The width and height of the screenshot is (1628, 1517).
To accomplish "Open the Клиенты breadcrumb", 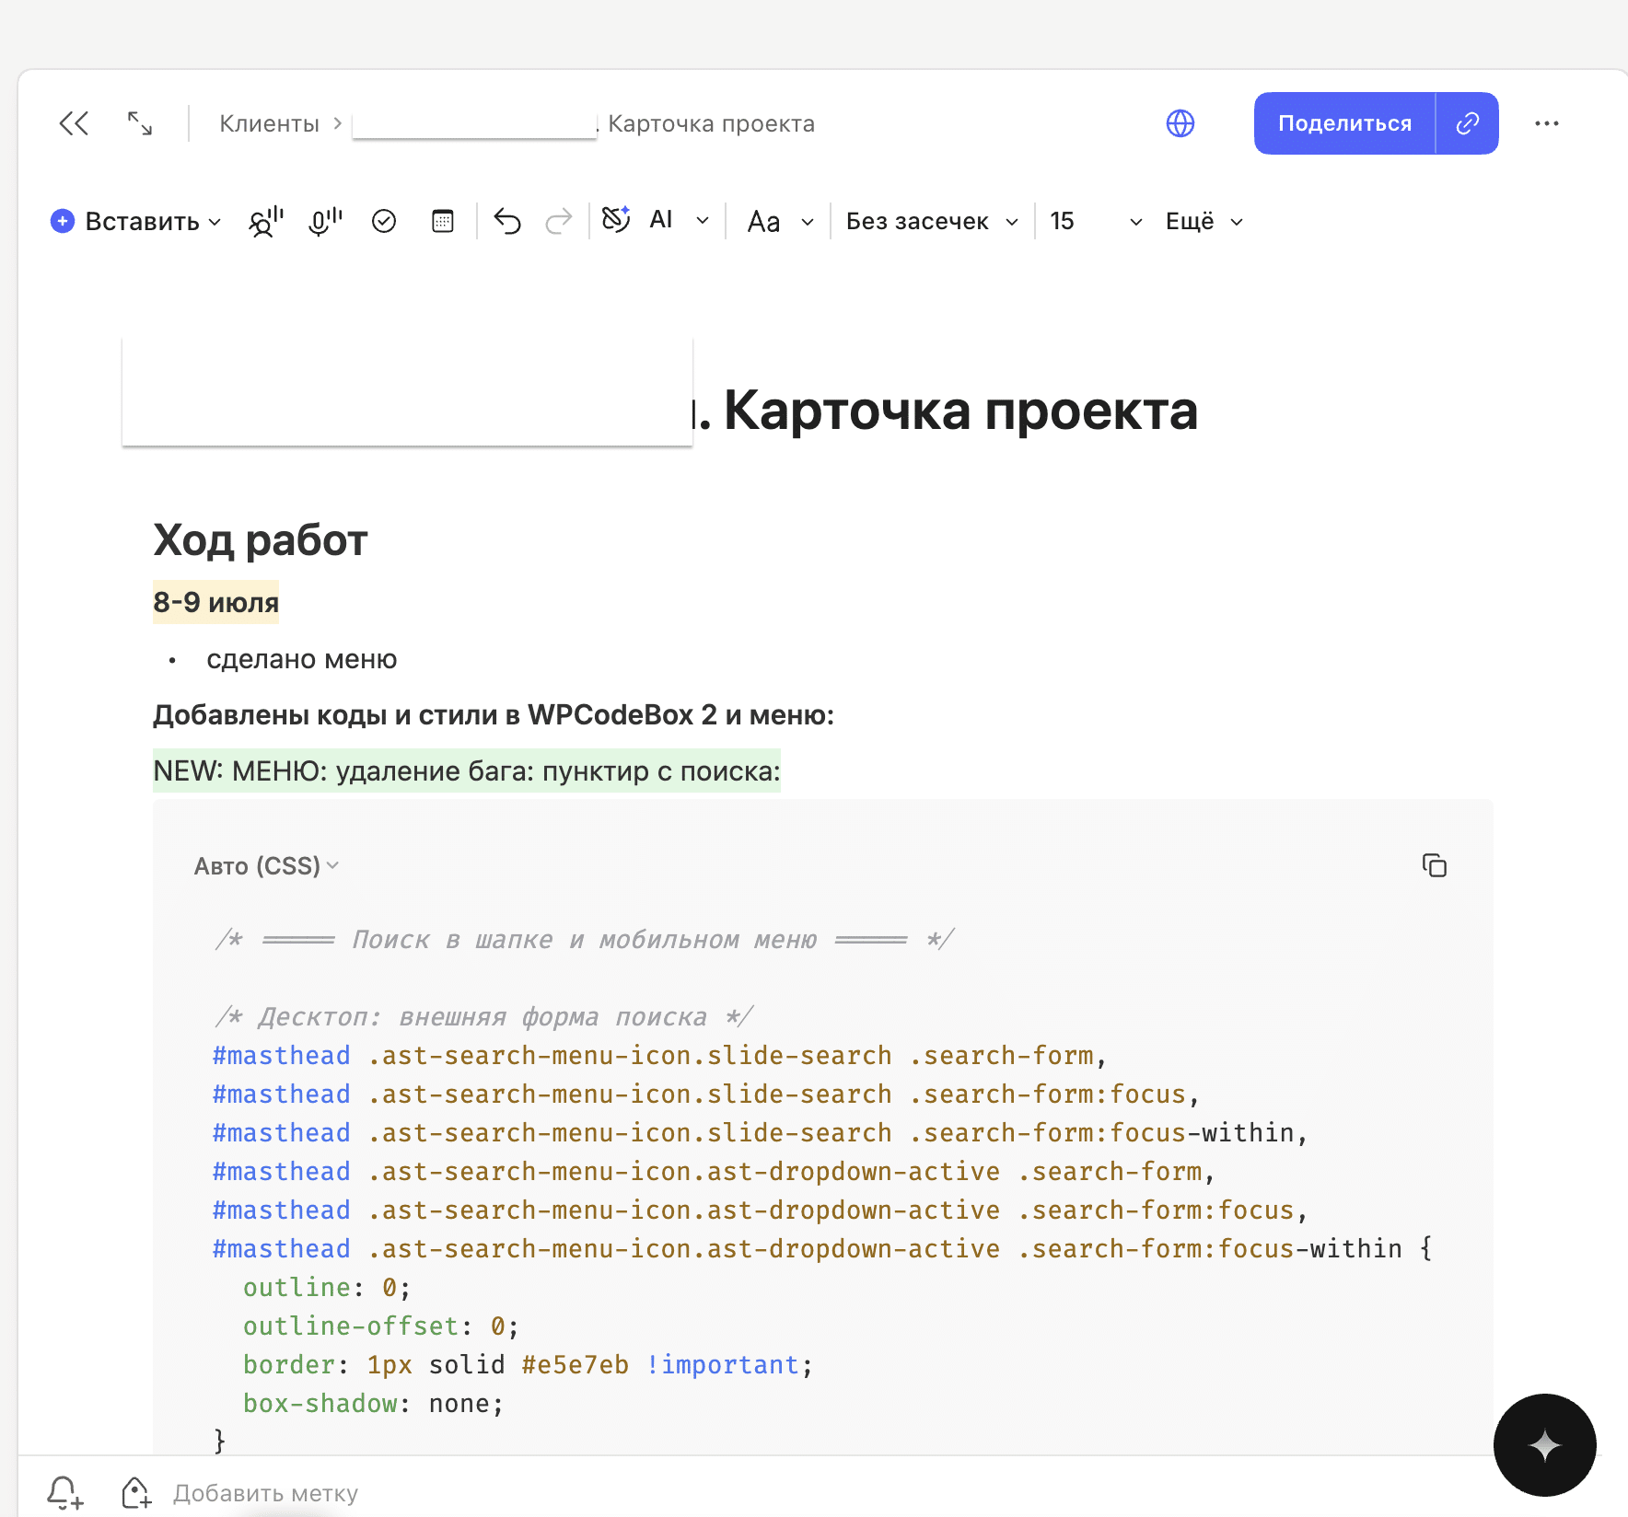I will click(269, 123).
